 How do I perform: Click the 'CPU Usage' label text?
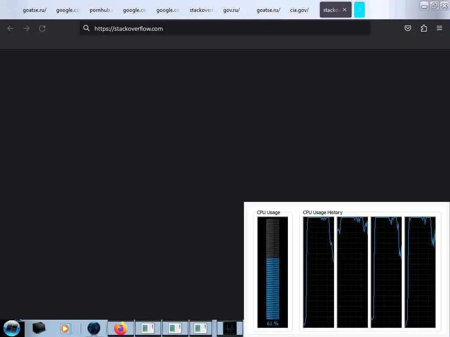pos(269,212)
